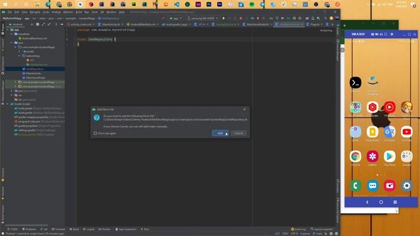Click the yellow avatar icon in toolbar
420x236 pixels.
pos(331,18)
